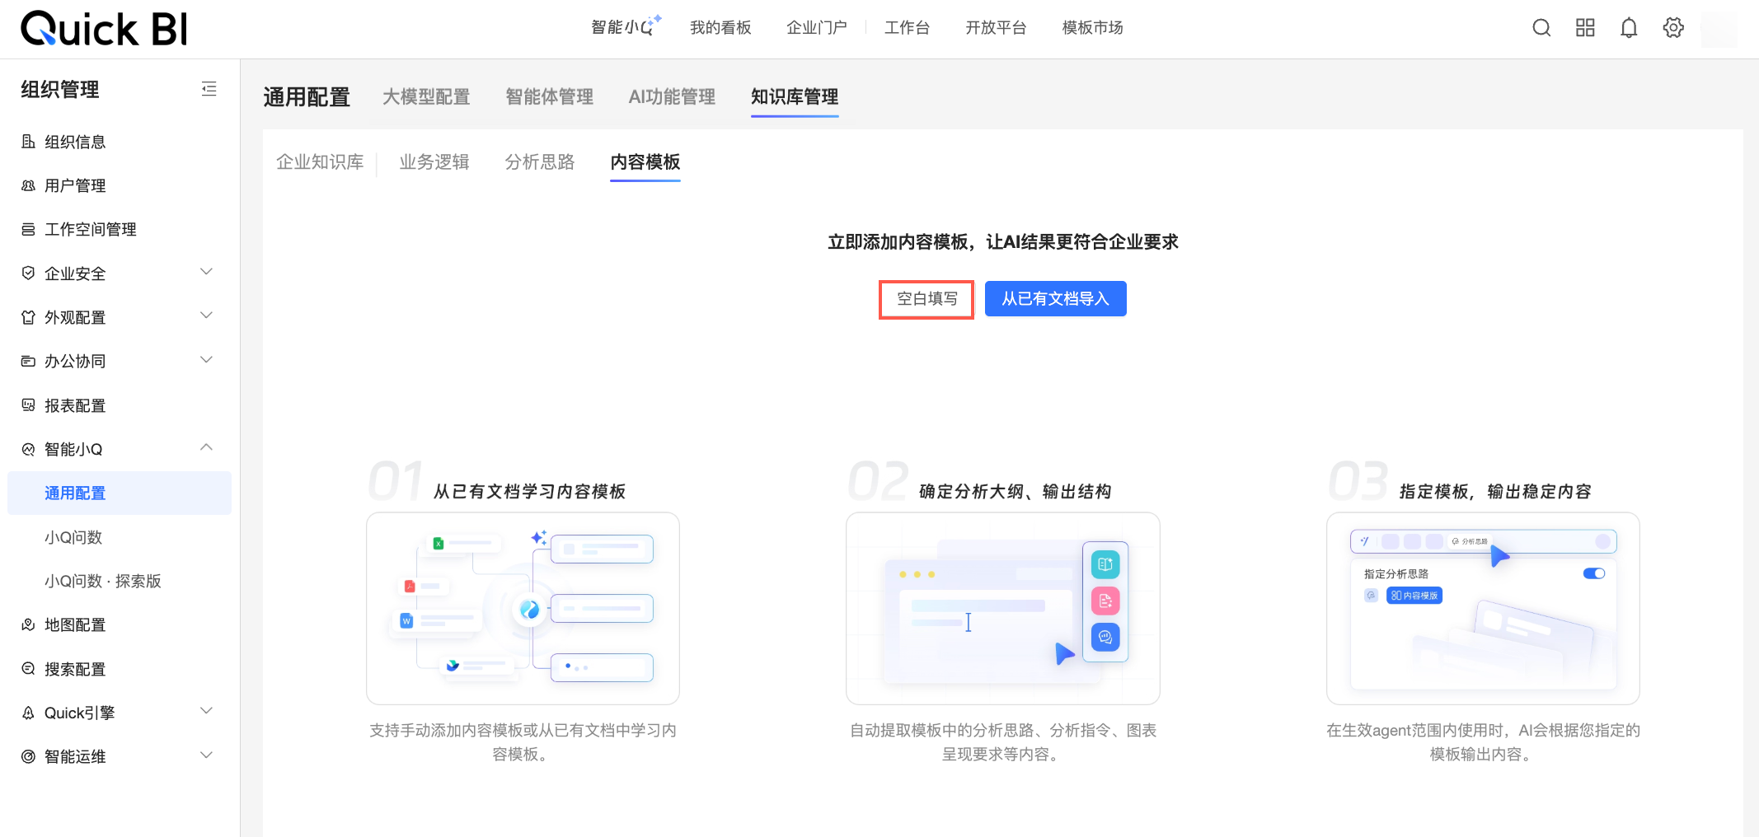Viewport: 1759px width, 837px height.
Task: Open the search icon in top bar
Action: pos(1541,28)
